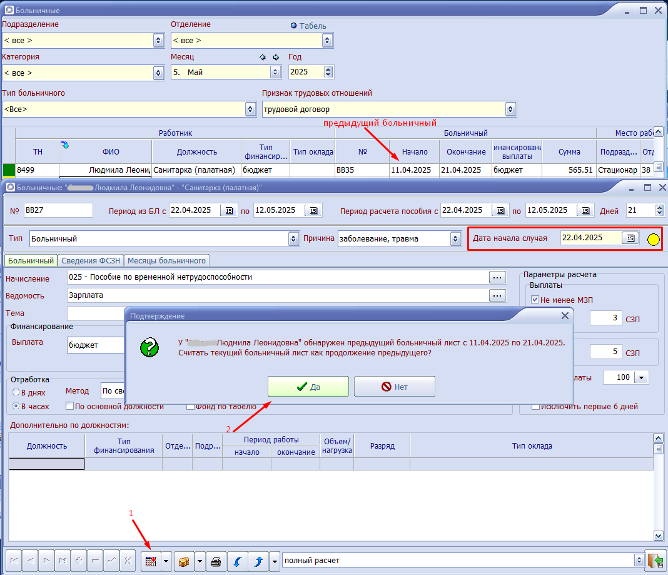Viewport: 668px width, 575px height.
Task: Click the printer icon in bottom toolbar
Action: coord(216,561)
